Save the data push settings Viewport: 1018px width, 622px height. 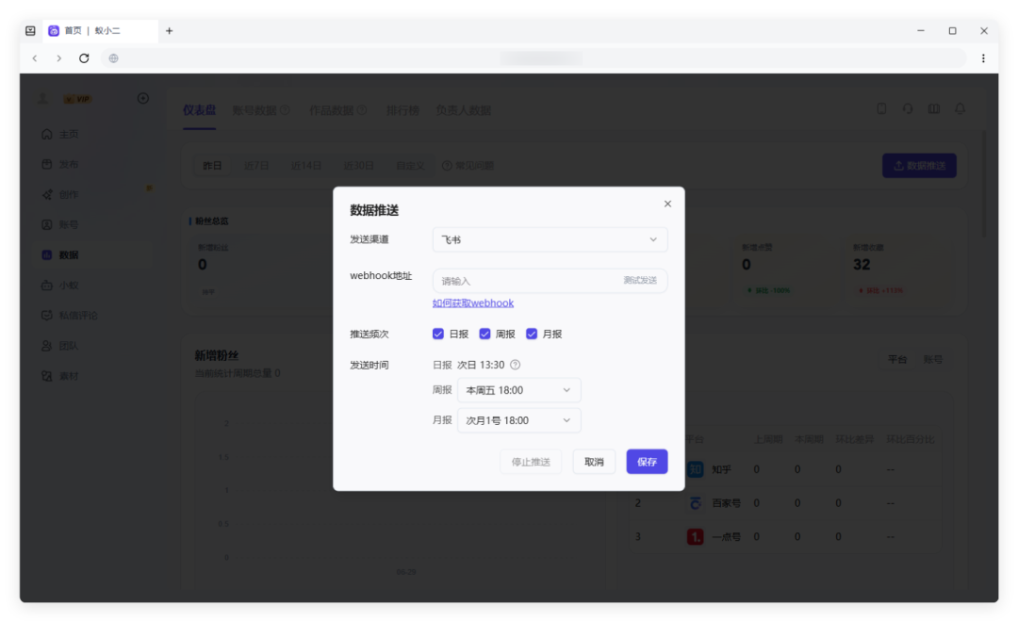[x=647, y=462]
